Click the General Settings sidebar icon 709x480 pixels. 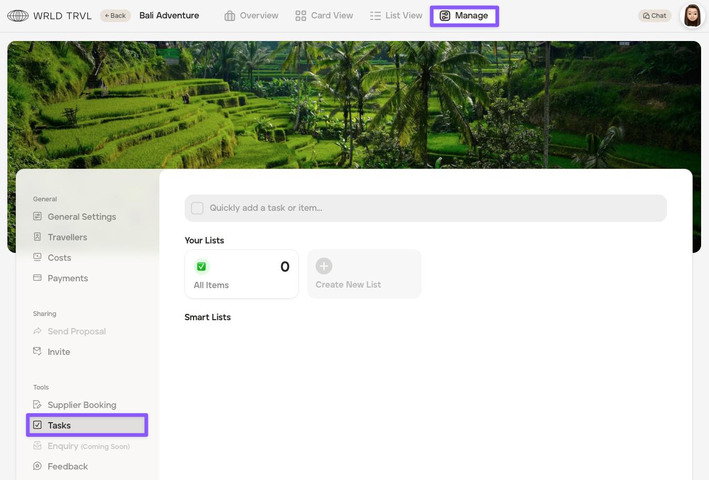(x=37, y=217)
